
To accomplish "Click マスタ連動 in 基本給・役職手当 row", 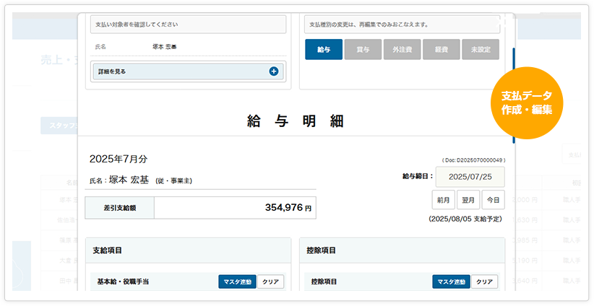I will tap(237, 281).
